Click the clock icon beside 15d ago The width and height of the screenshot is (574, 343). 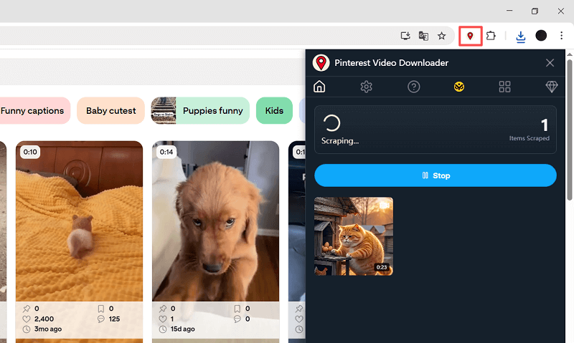tap(163, 329)
